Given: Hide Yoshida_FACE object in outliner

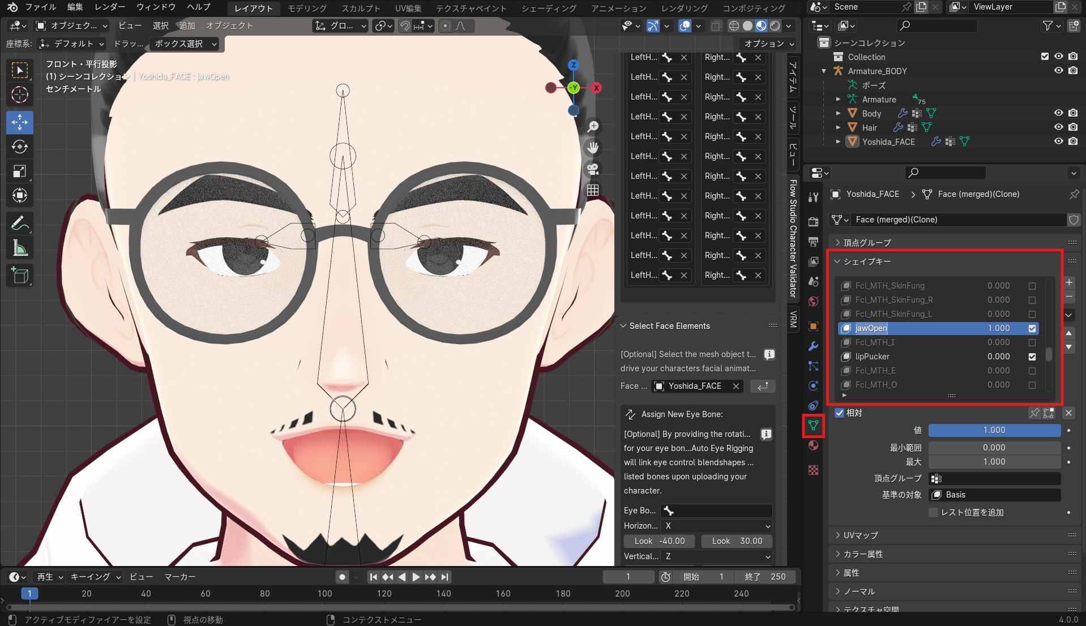Looking at the screenshot, I should point(1058,142).
